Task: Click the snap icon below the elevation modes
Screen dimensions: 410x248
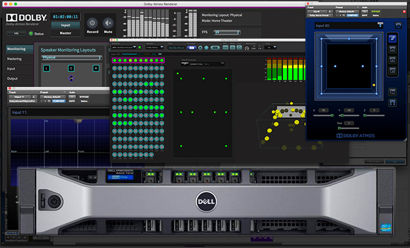Action: click(x=392, y=92)
